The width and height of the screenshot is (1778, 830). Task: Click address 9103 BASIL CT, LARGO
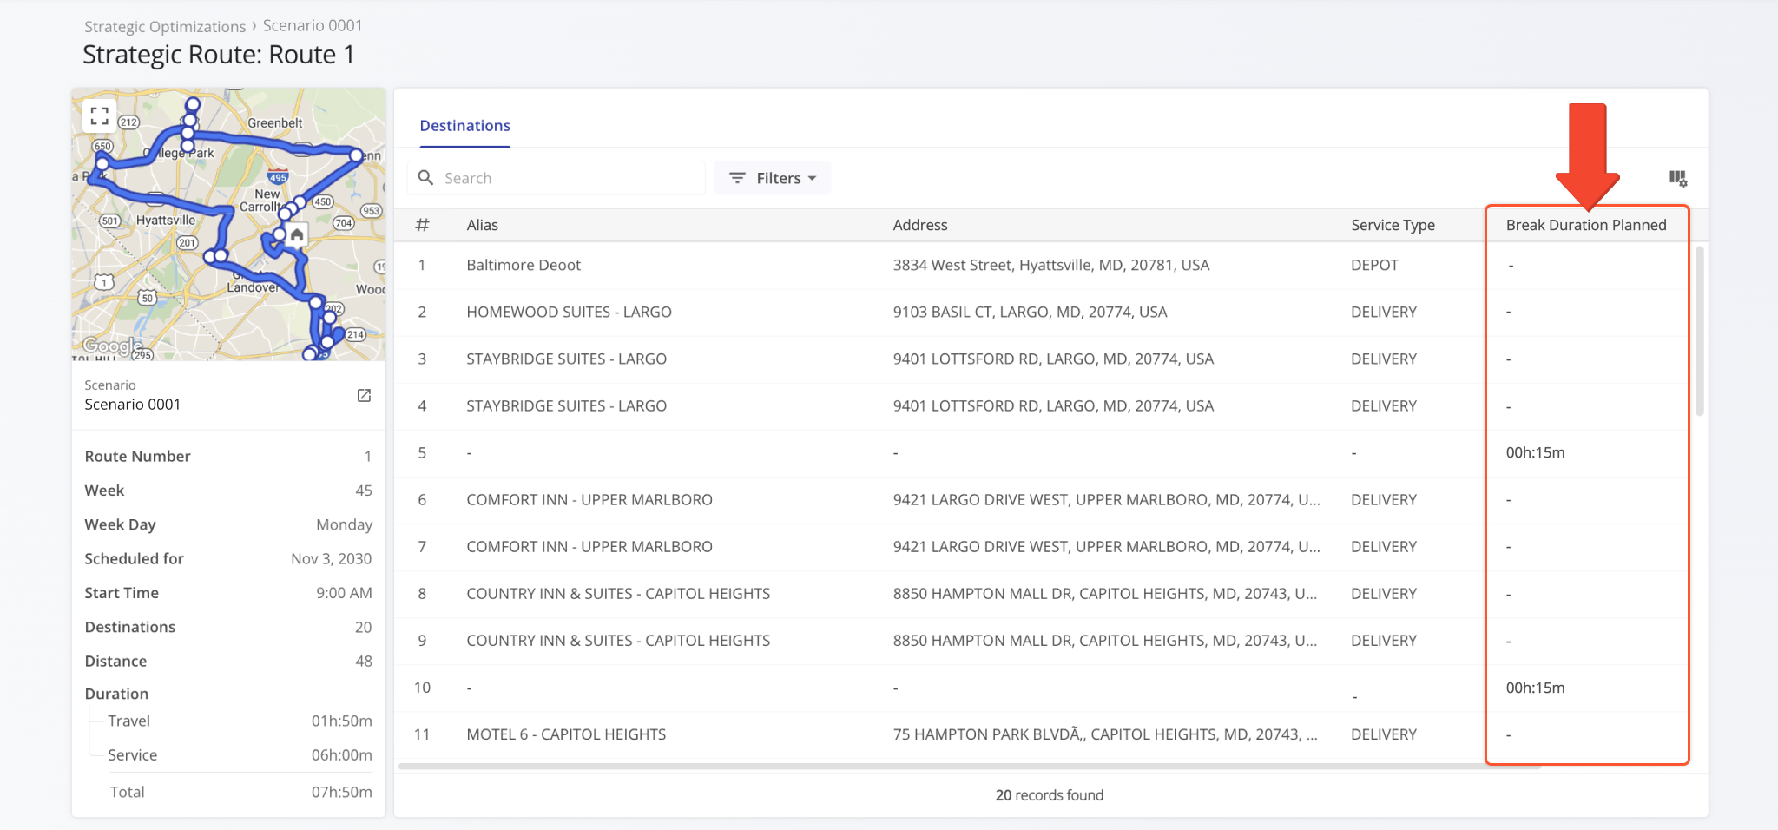tap(1030, 312)
